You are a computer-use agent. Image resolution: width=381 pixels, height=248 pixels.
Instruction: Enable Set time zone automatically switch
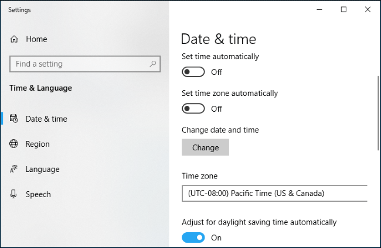193,109
